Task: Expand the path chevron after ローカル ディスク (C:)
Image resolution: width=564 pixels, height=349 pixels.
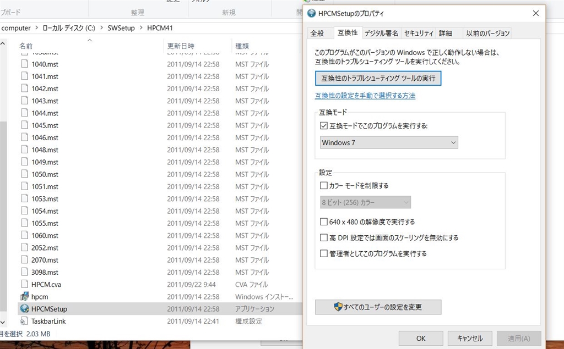Action: (101, 27)
